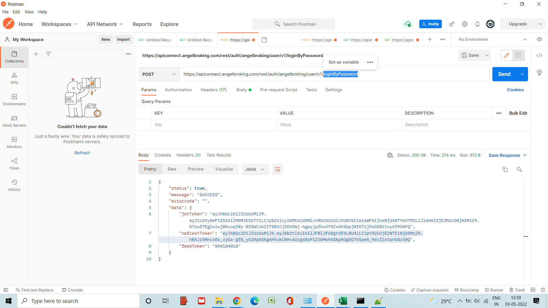Open the JSON response format dropdown

pyautogui.click(x=255, y=169)
